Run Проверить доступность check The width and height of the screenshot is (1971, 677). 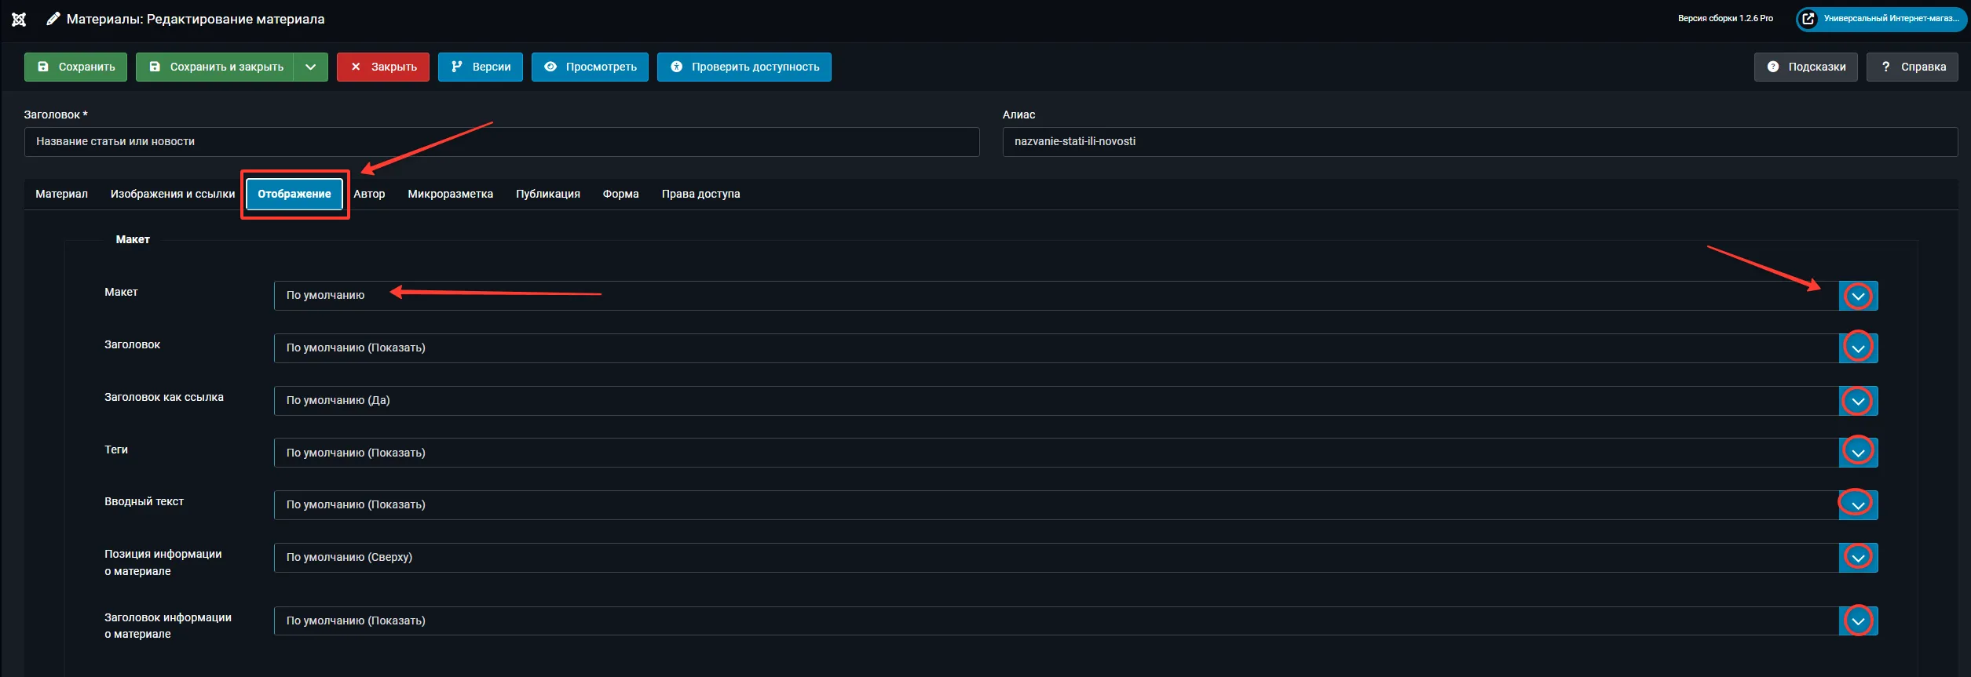pos(744,67)
